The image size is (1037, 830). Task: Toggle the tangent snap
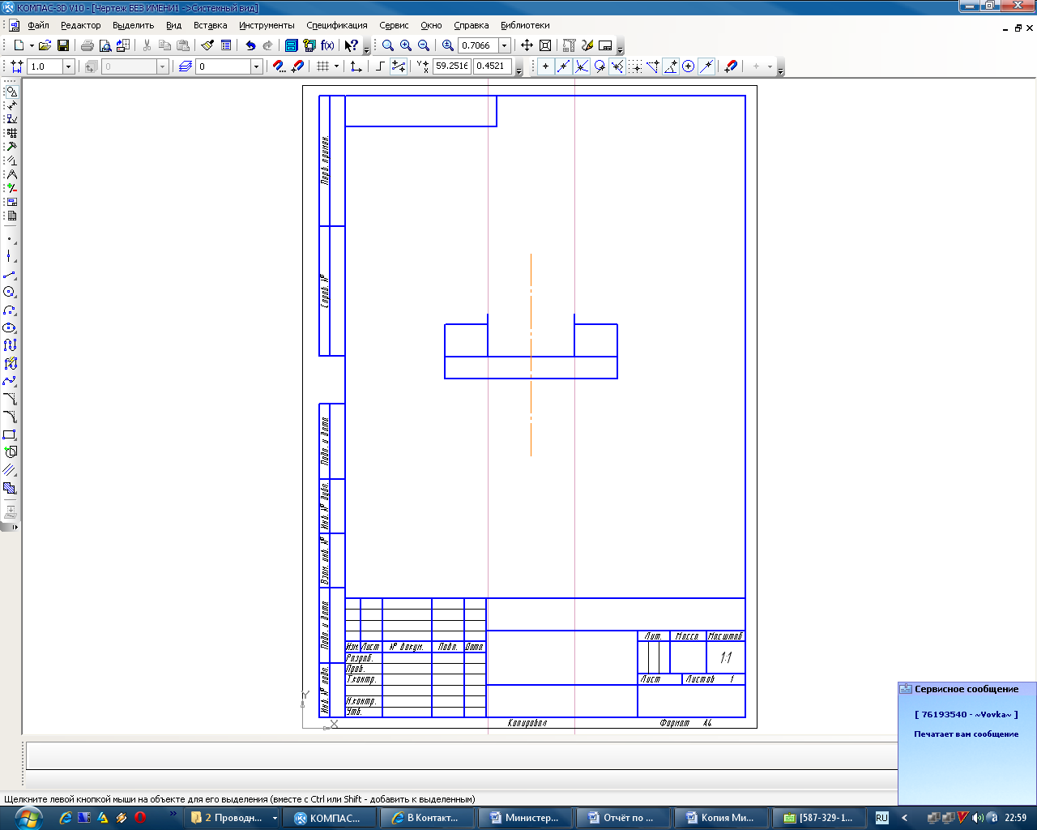[x=600, y=66]
